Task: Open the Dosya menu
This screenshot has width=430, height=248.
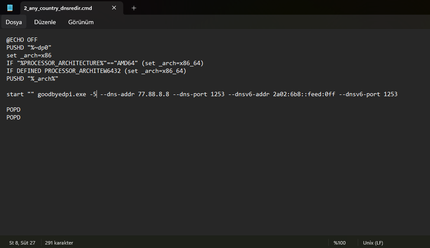Action: click(14, 22)
